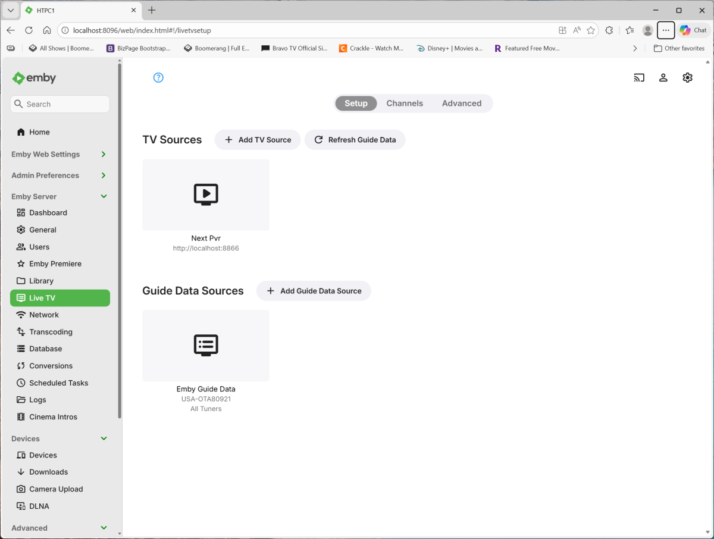Select Live TV in sidebar

(60, 298)
